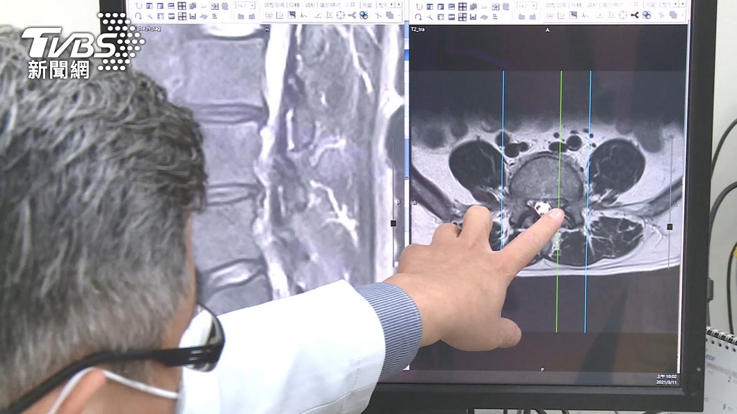Click the text lines icon in left viewer
Image resolution: width=737 pixels, height=414 pixels.
(x=214, y=16)
